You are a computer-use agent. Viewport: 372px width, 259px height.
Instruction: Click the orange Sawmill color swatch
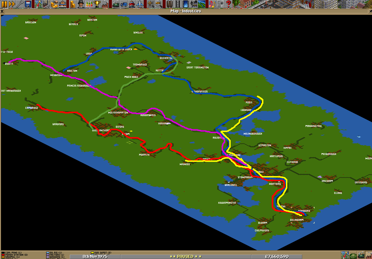[x=3, y=257]
